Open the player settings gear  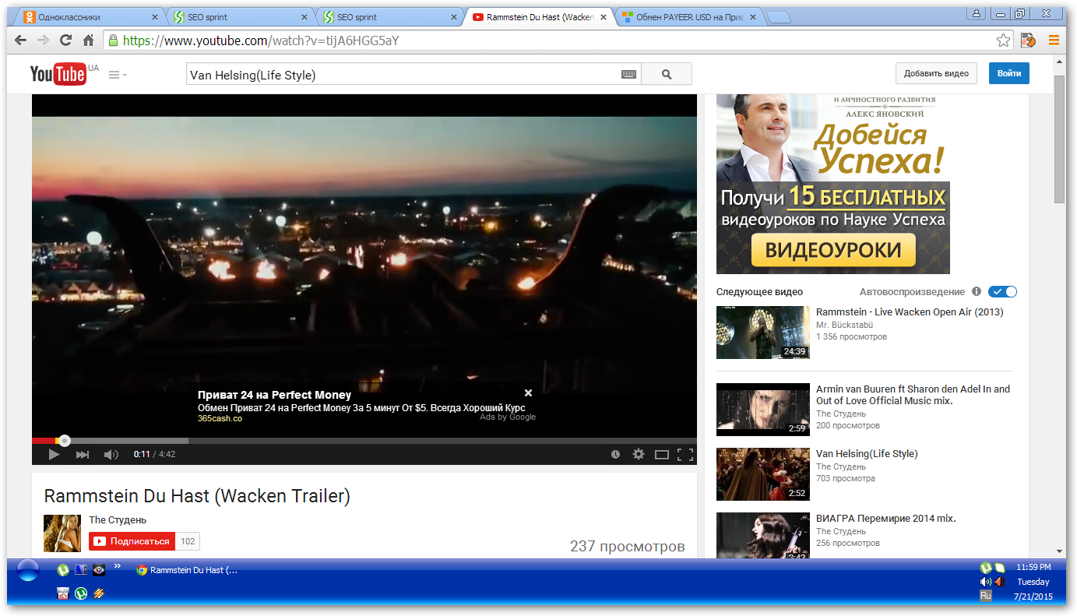point(639,454)
